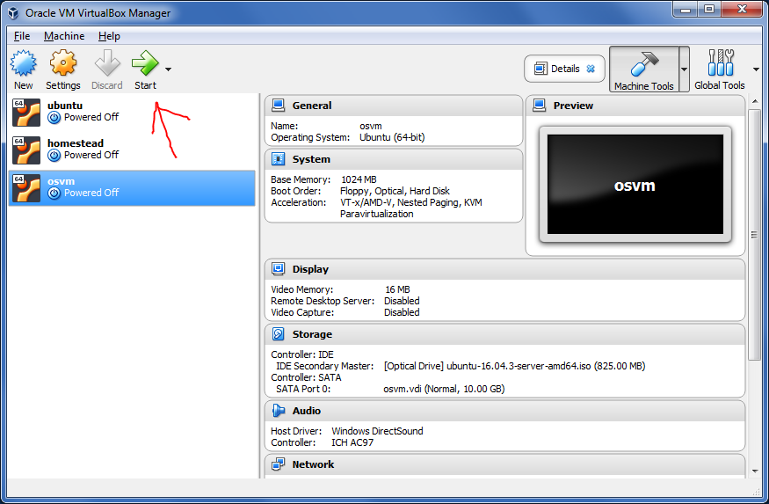Image resolution: width=769 pixels, height=504 pixels.
Task: Click the Network section icon
Action: click(x=278, y=464)
